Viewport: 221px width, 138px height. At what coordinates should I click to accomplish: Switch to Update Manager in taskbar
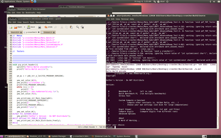[58, 136]
